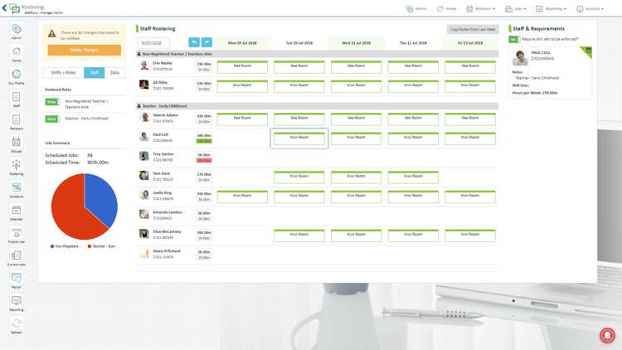Open the Payroll sidebar icon

point(17,278)
